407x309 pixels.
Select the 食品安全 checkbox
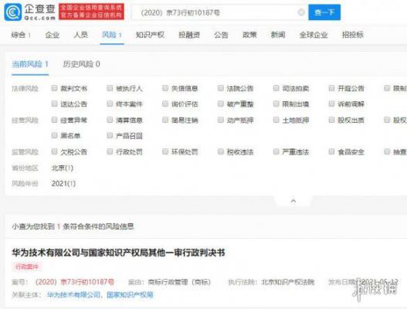click(x=331, y=151)
